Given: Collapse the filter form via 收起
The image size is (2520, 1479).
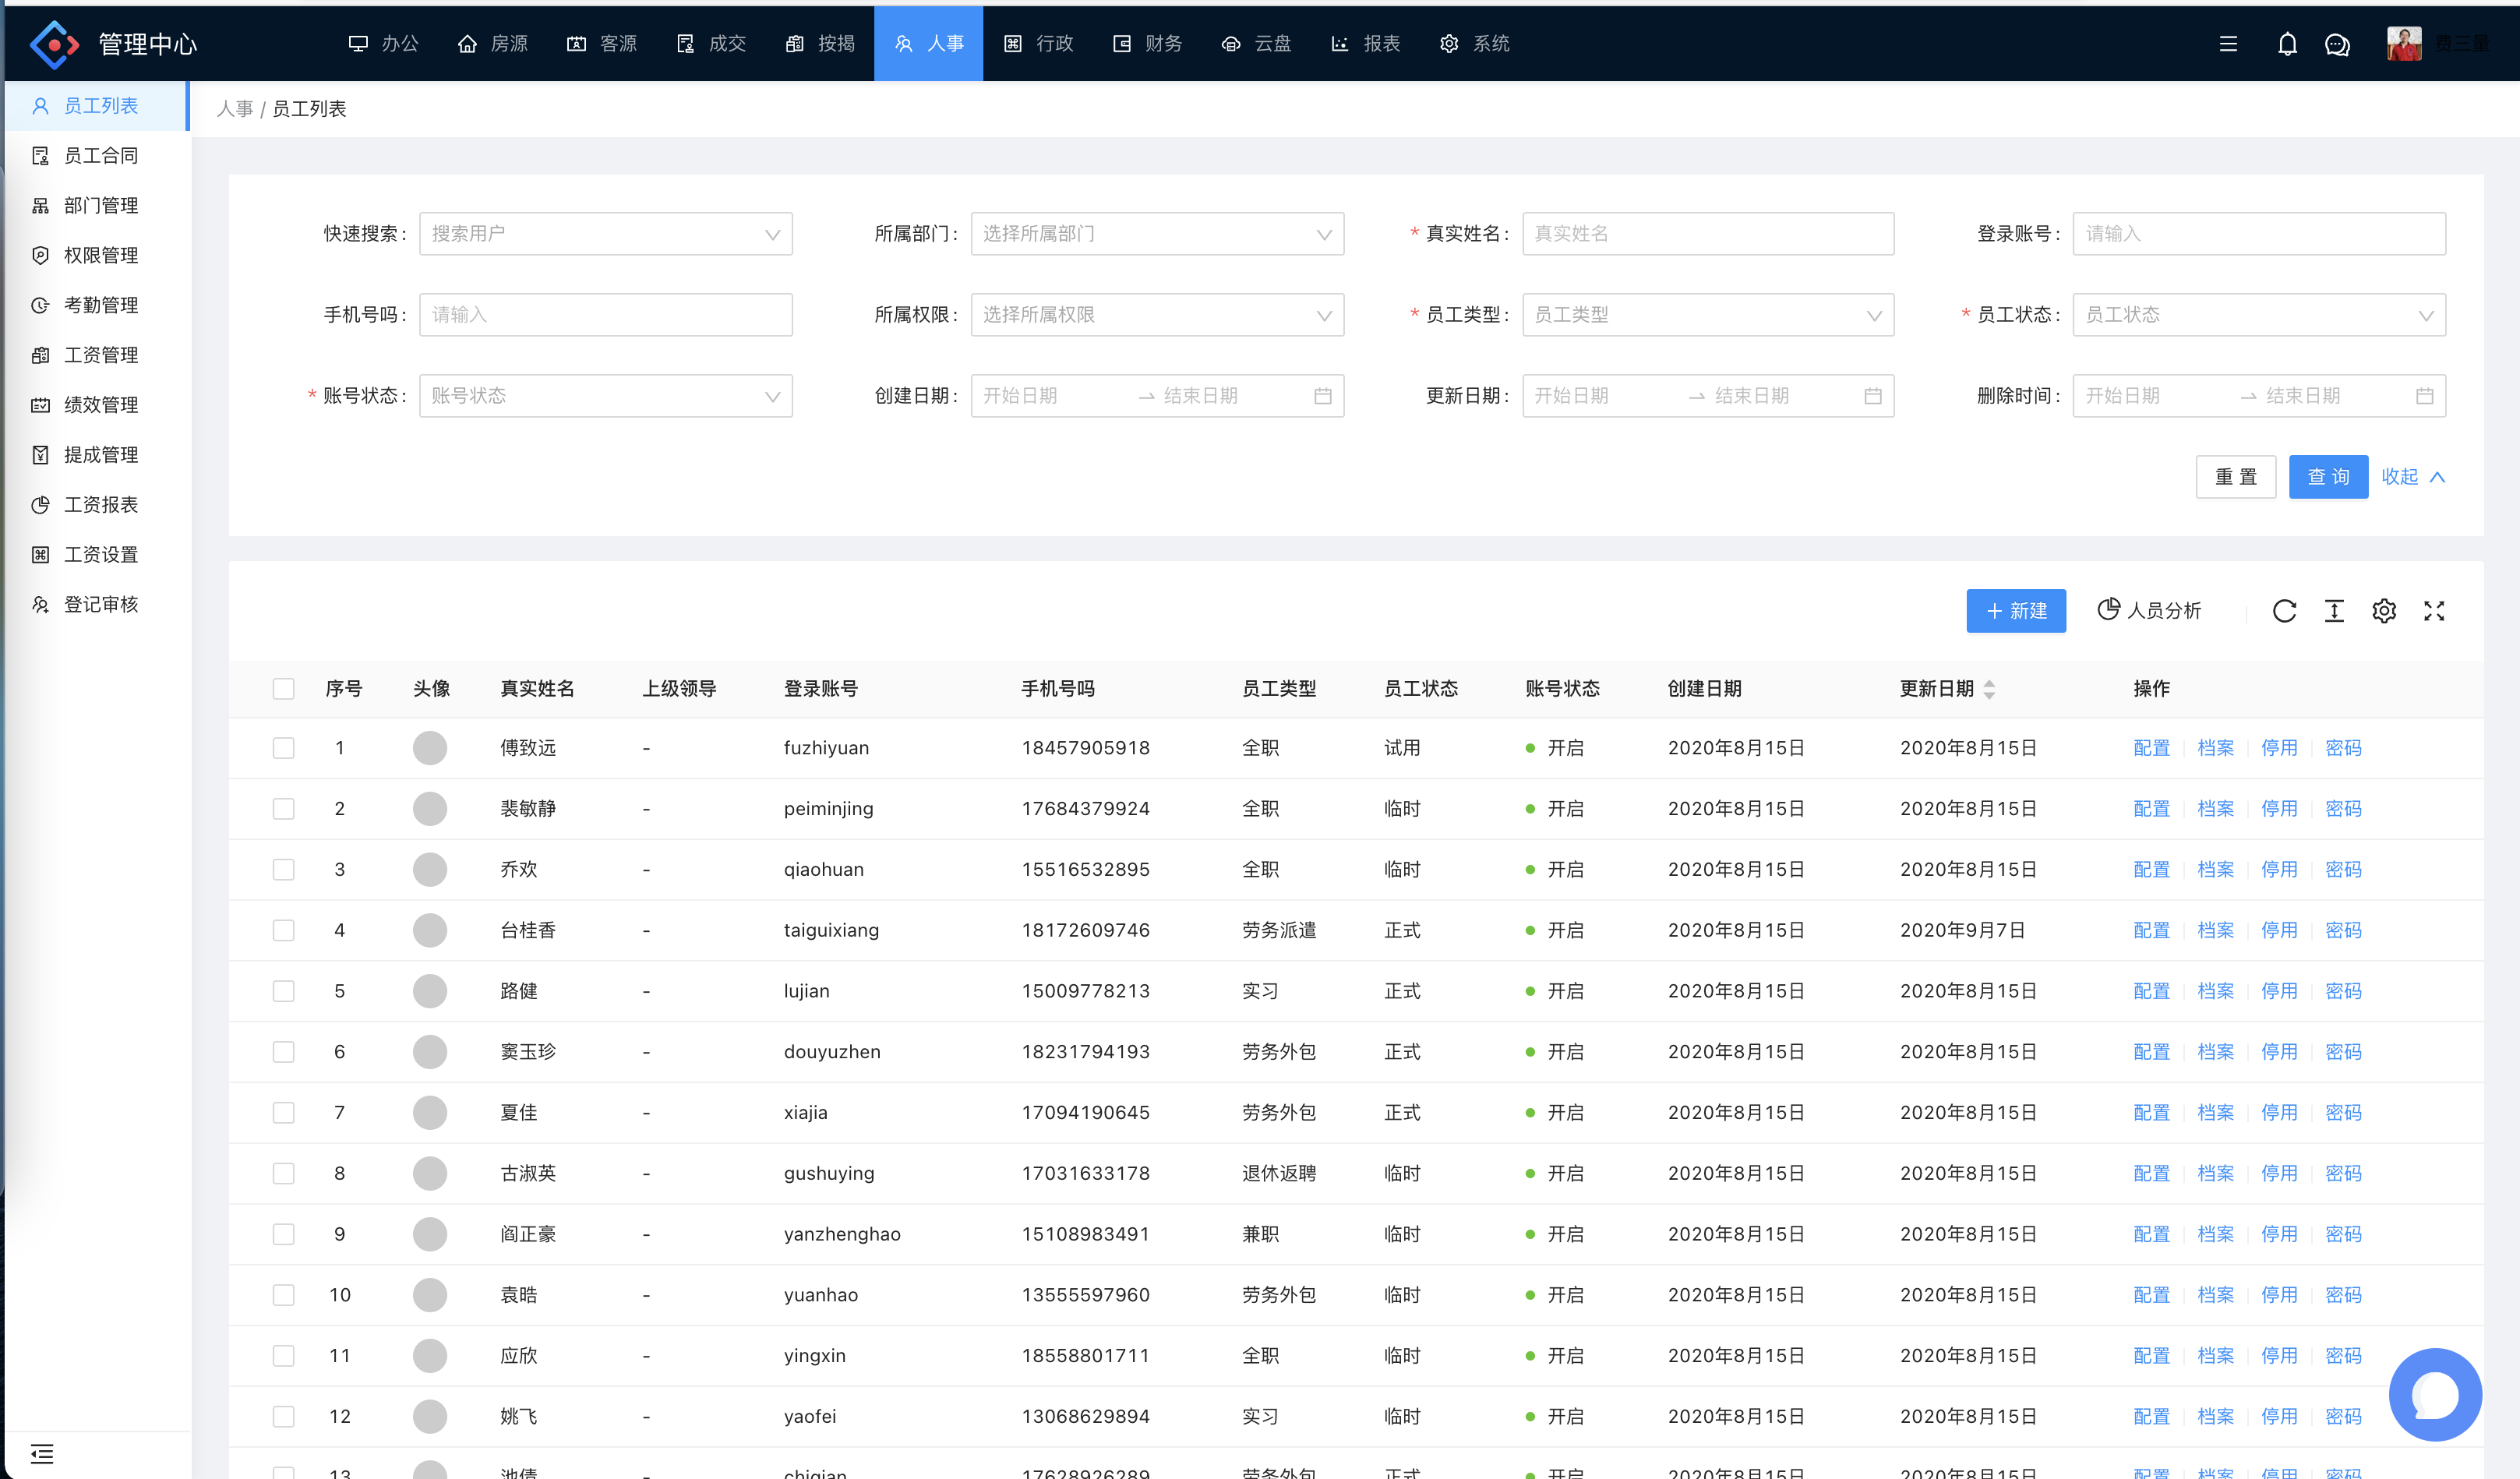Looking at the screenshot, I should click(x=2413, y=477).
